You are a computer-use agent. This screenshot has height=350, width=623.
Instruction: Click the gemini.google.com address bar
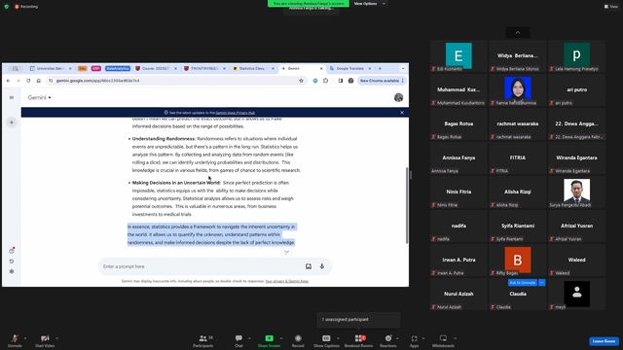(x=177, y=81)
